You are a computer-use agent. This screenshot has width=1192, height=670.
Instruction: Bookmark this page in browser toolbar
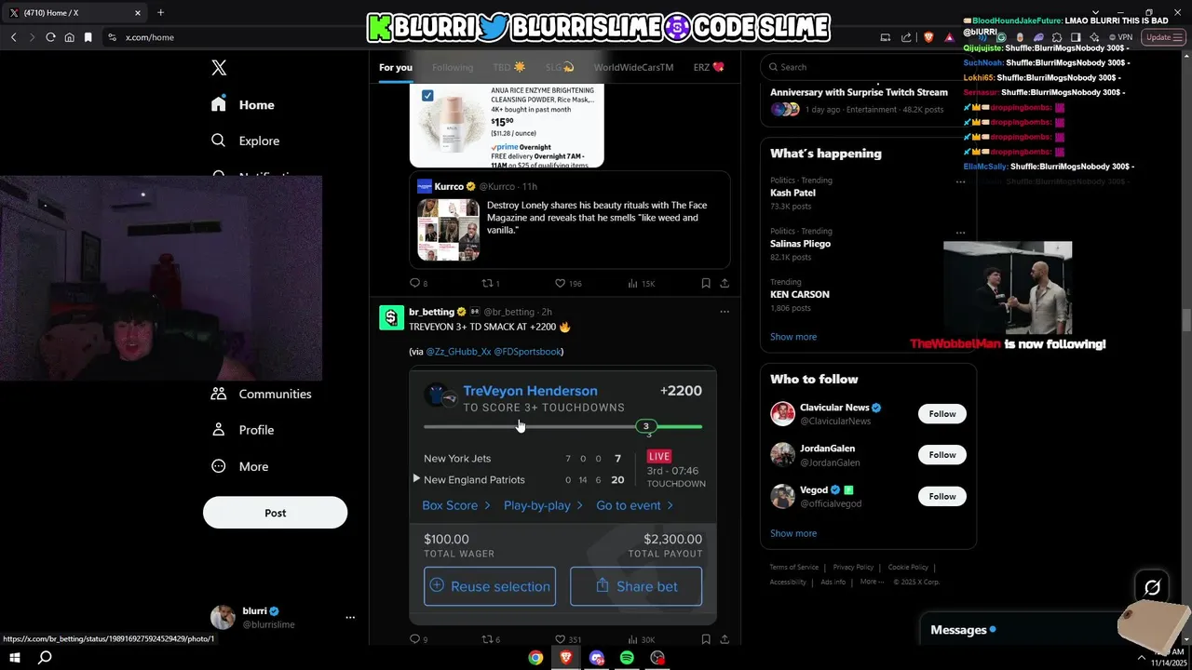(x=88, y=37)
